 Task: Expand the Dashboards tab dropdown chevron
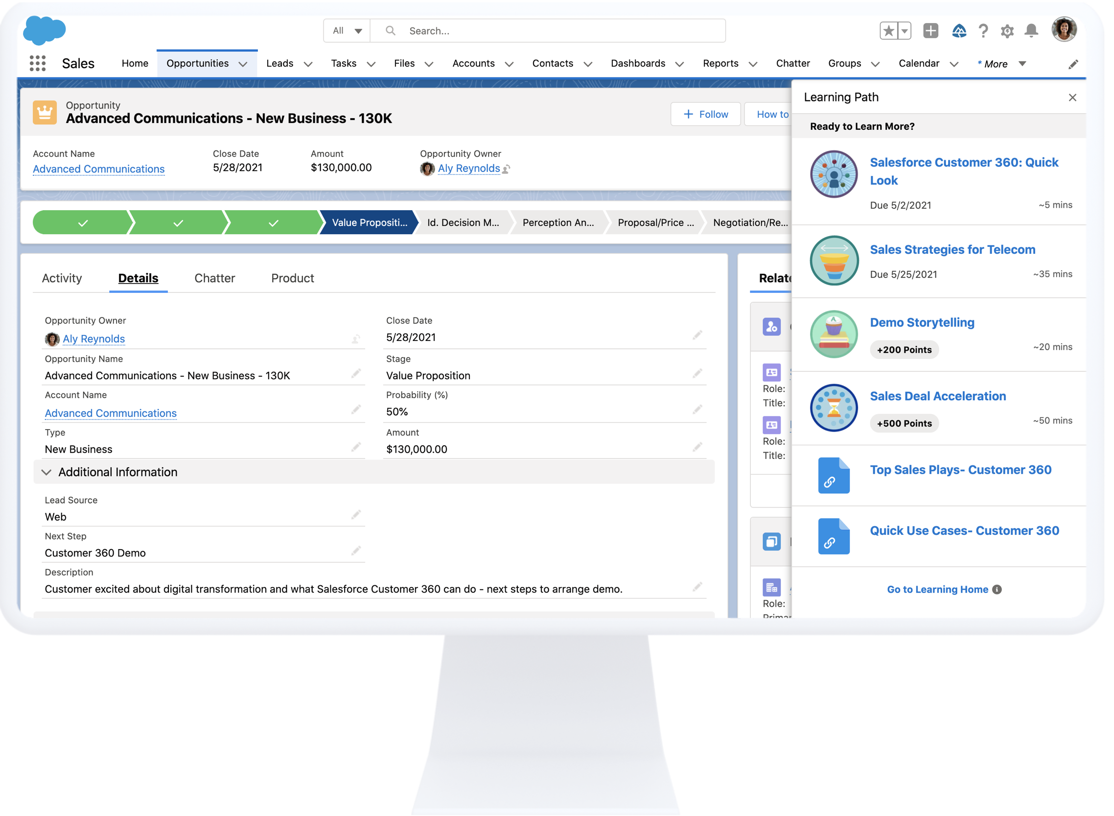click(x=679, y=64)
